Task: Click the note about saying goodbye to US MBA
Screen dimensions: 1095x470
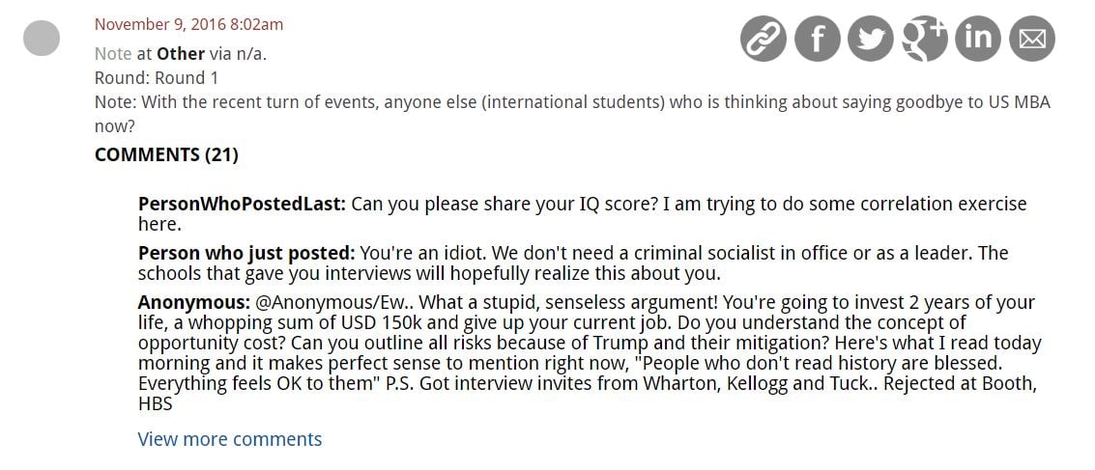Action: tap(572, 102)
